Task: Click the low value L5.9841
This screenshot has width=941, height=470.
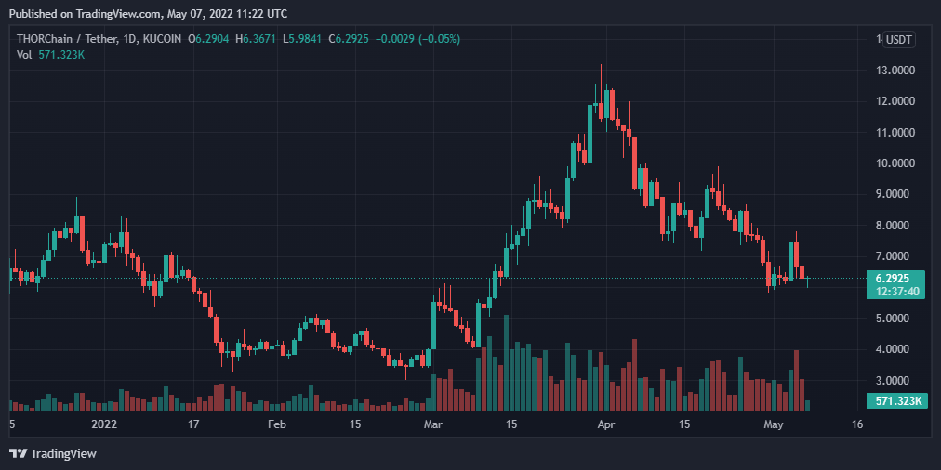Action: click(300, 39)
